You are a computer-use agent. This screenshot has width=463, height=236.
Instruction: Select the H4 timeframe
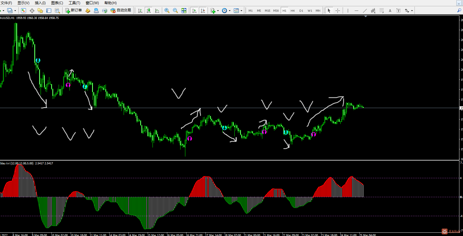(x=293, y=11)
